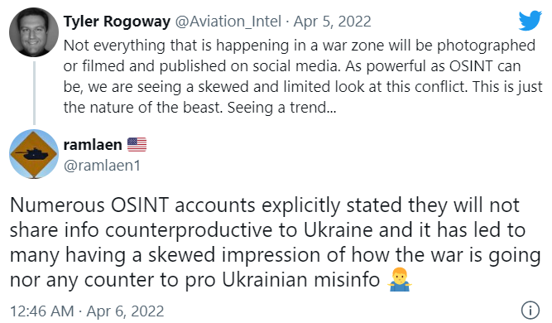Open the ramlaen display name
The image size is (552, 323).
click(x=93, y=145)
